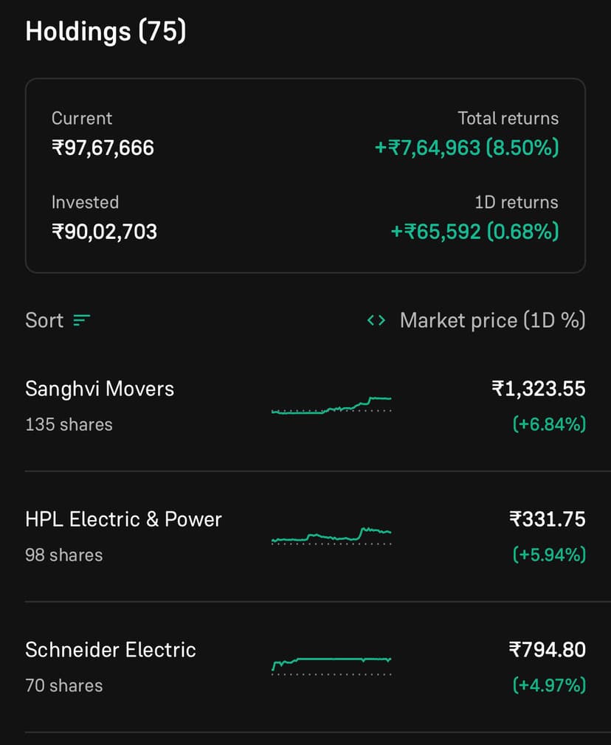Click the angle-brackets switch icon

coord(376,320)
